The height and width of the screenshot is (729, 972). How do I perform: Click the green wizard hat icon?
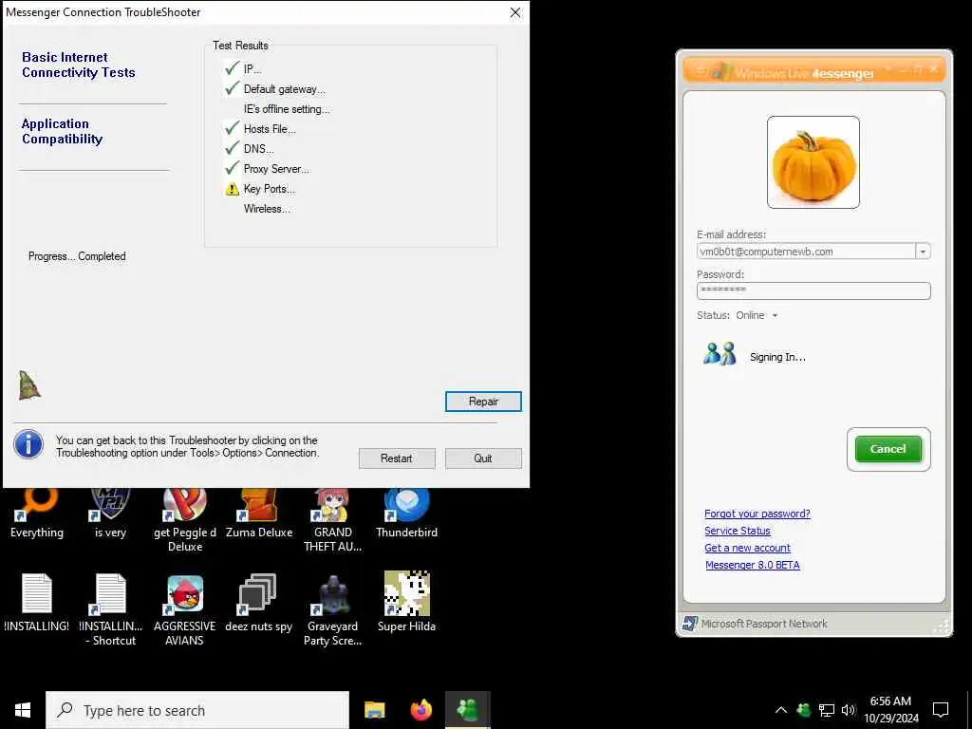[29, 385]
